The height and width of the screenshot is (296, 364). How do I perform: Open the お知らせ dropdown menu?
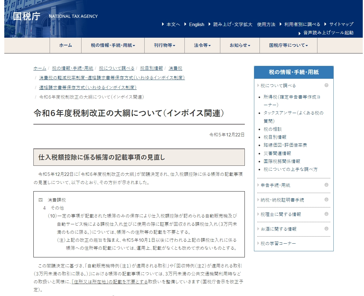[x=239, y=45]
